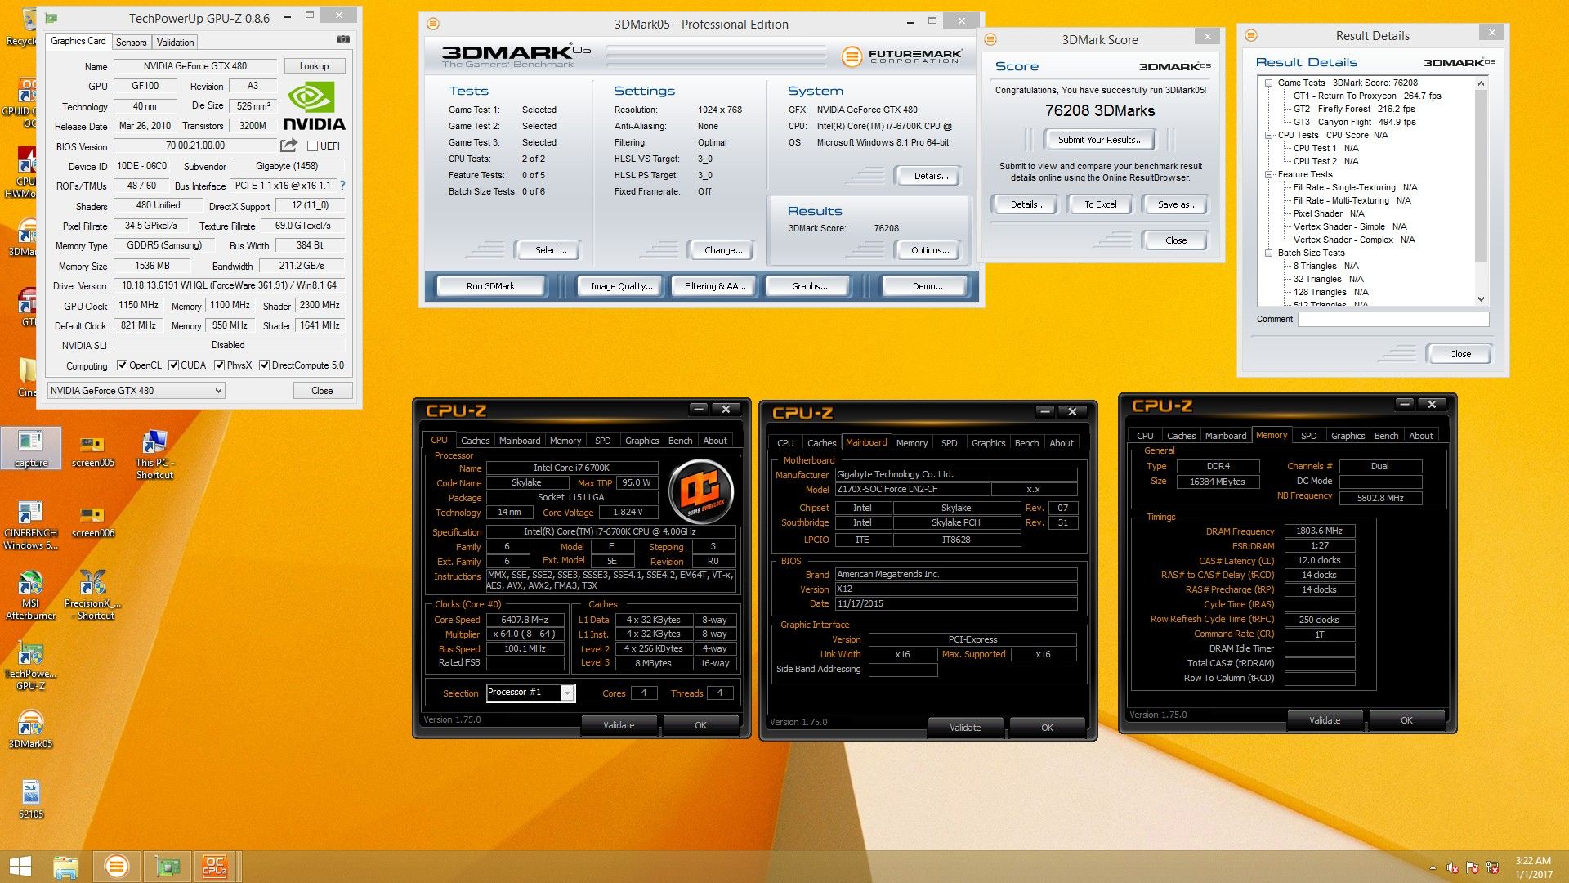
Task: Show hidden tray icons arrow
Action: pyautogui.click(x=1433, y=867)
